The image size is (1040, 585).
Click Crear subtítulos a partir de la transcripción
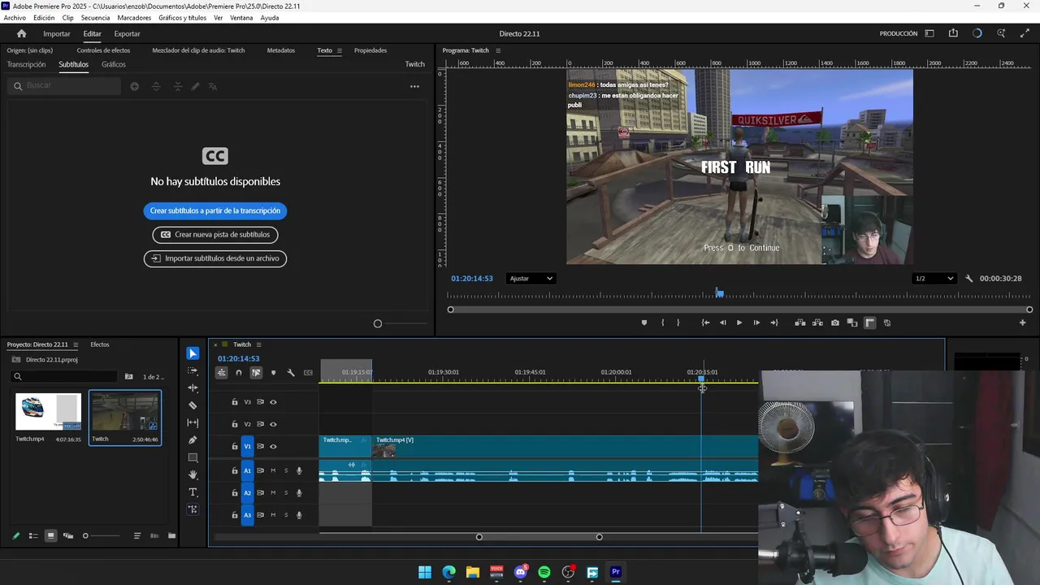(215, 210)
